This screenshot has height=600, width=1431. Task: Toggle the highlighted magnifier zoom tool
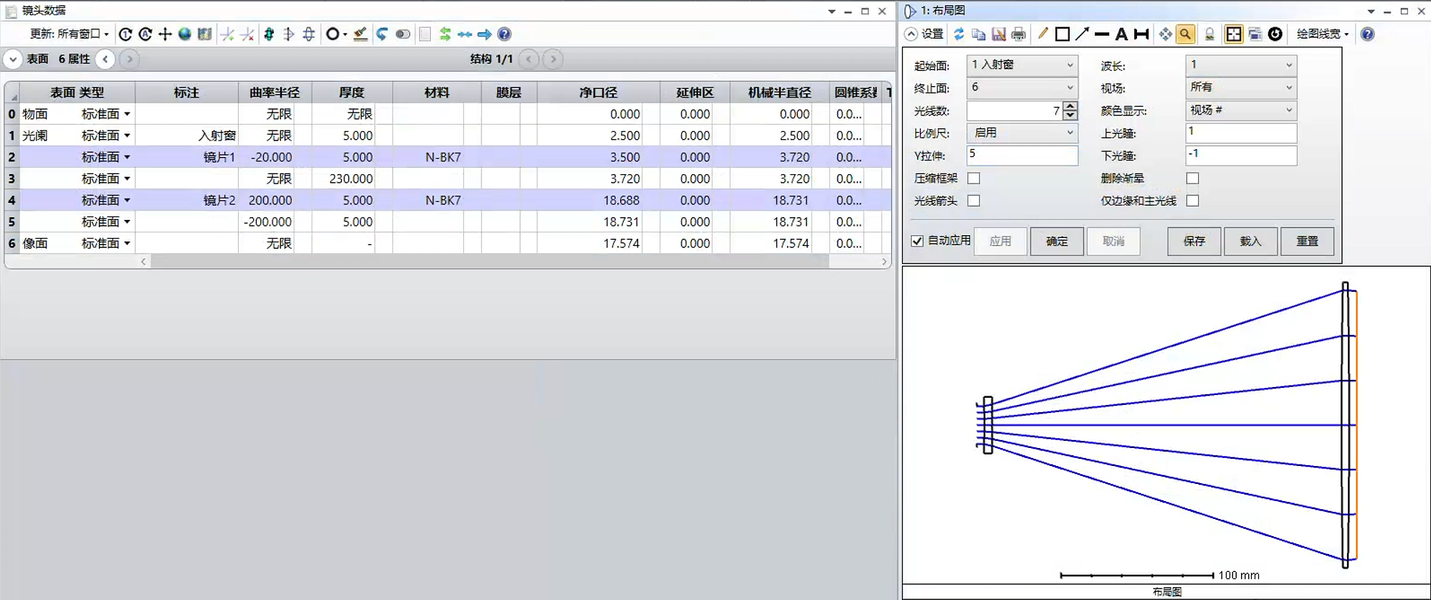[1186, 34]
